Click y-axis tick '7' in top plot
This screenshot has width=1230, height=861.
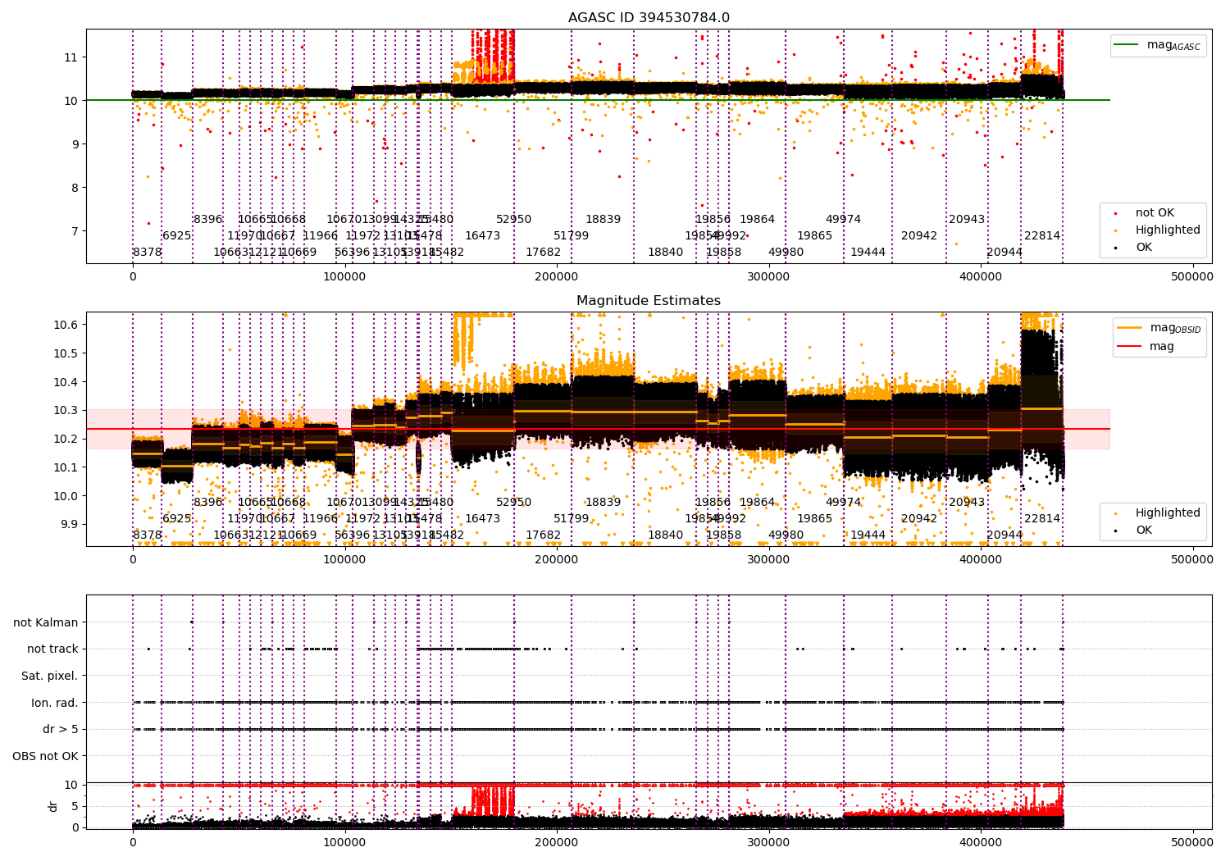pos(74,231)
